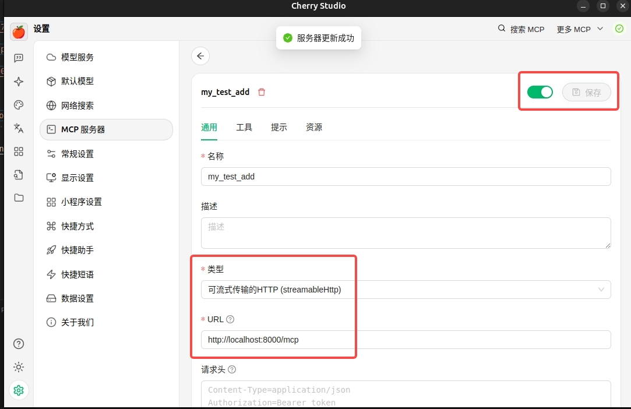
Task: Click the settings gear sidebar icon
Action: pyautogui.click(x=19, y=390)
